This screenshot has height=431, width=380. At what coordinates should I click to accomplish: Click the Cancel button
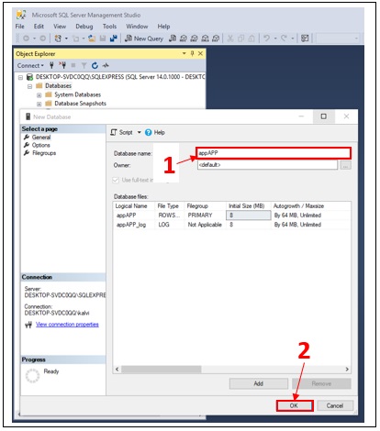point(335,405)
